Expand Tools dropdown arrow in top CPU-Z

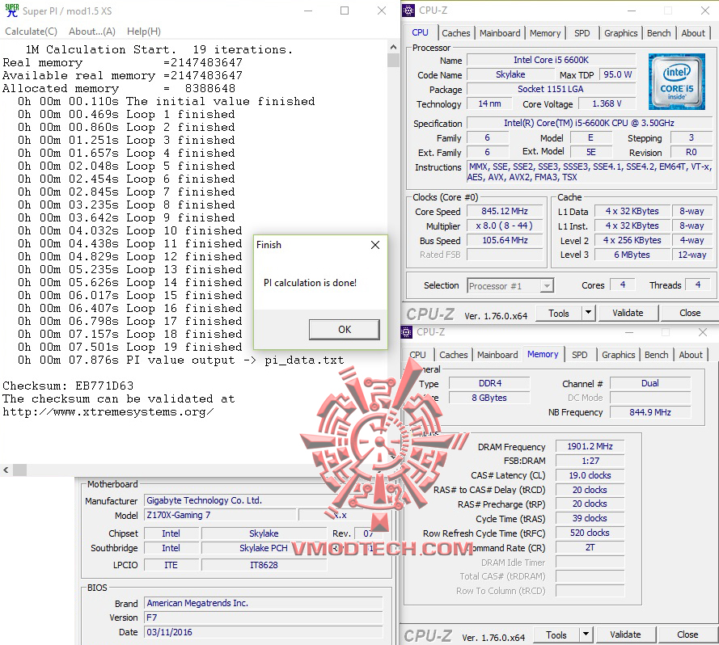pyautogui.click(x=588, y=313)
